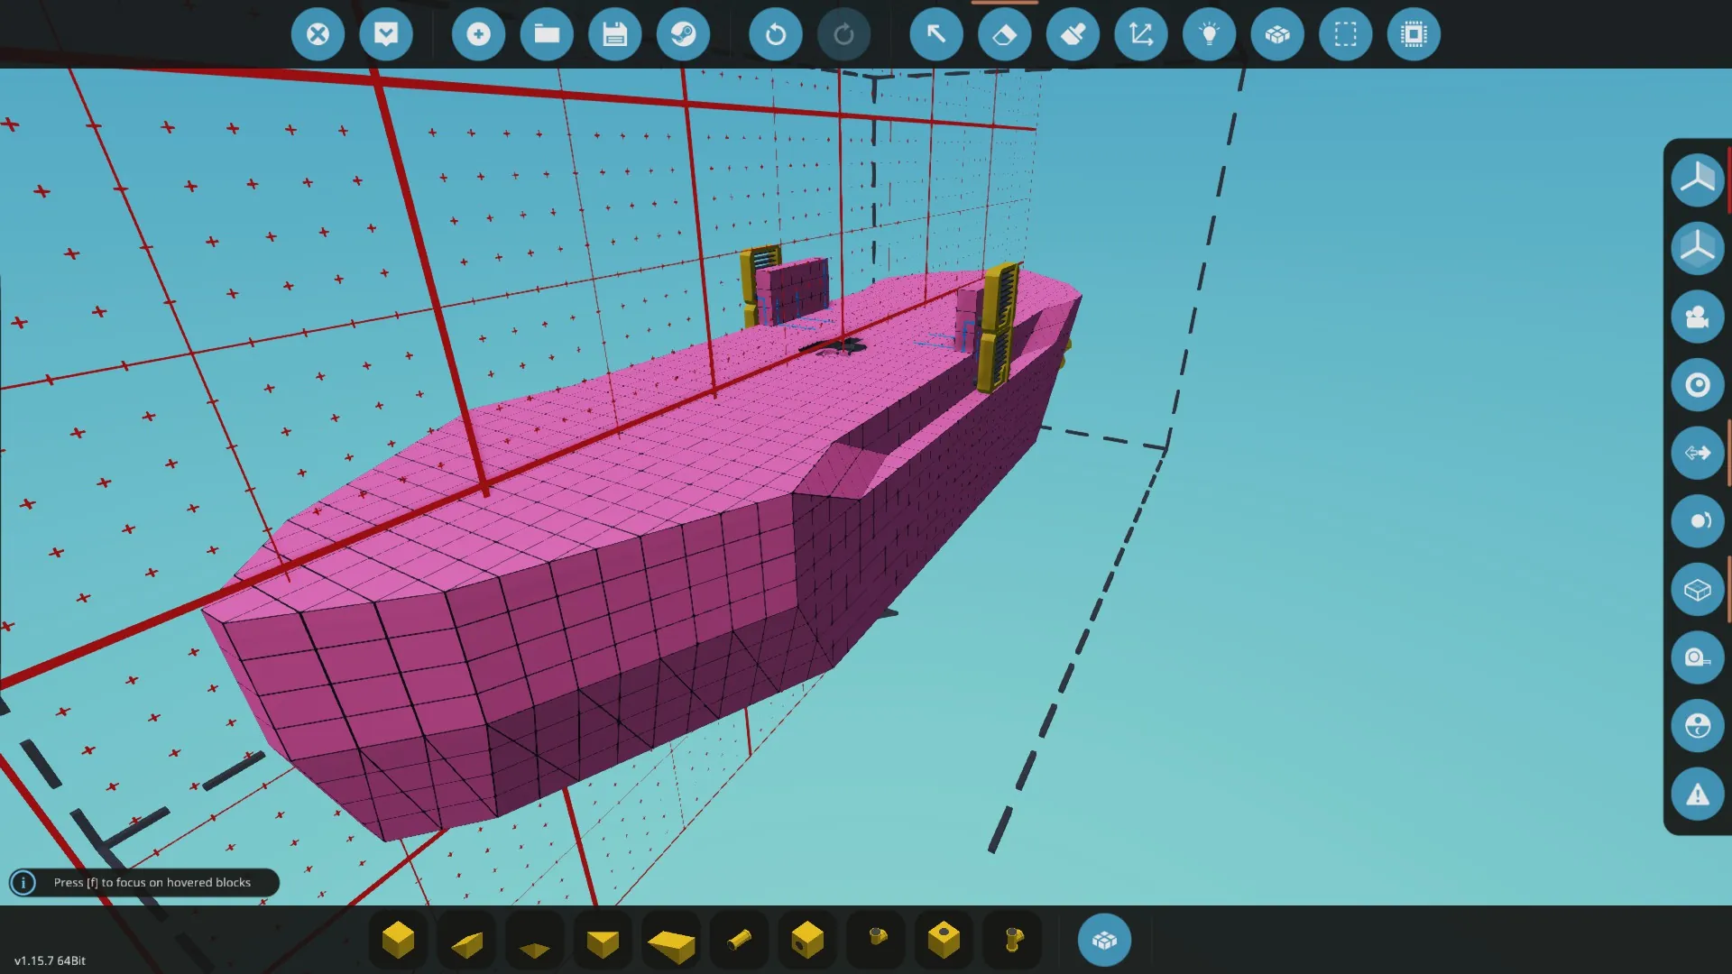Screen dimensions: 1732x974
Task: Toggle the measuring tape tool
Action: pyautogui.click(x=1697, y=657)
